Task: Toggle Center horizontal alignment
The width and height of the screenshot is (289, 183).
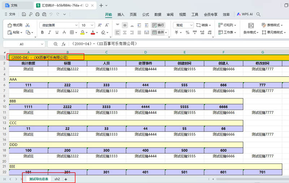Action: [125, 32]
